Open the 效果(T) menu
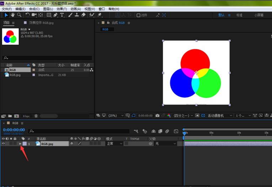This screenshot has width=272, height=187. [x=62, y=9]
